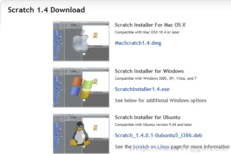Screen dimensions: 231x154
Task: Click the Tux penguin Linux logo
Action: [80, 134]
